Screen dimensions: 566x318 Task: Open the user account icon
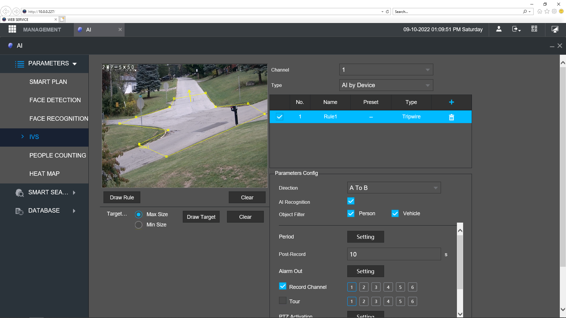coord(499,29)
